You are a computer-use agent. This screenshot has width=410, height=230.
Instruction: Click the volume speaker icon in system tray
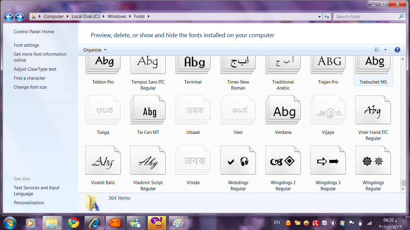pyautogui.click(x=333, y=223)
